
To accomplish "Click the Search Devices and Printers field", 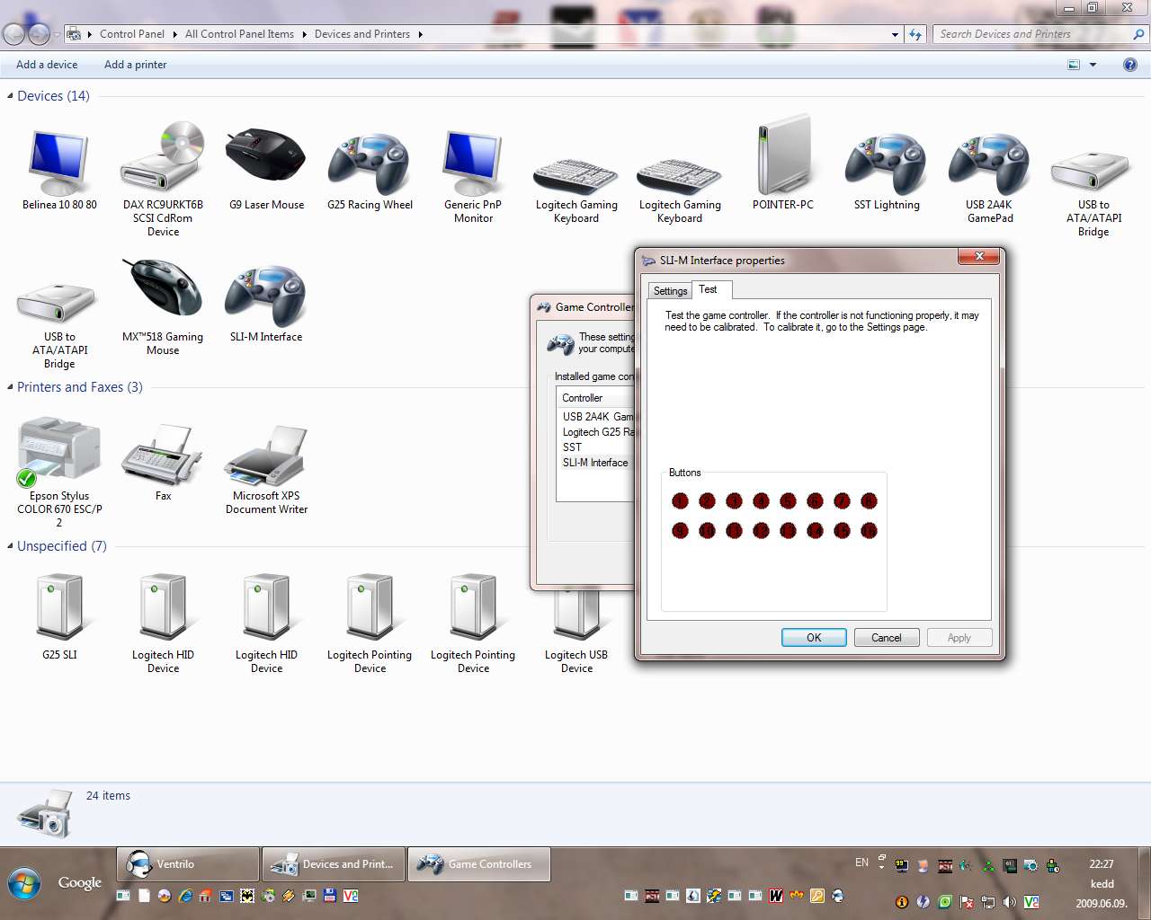I will pos(1032,34).
